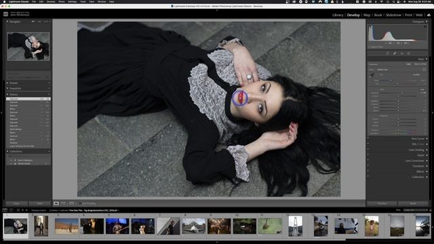This screenshot has height=244, width=434.
Task: Hide the right panel group arrow
Action: click(x=433, y=113)
